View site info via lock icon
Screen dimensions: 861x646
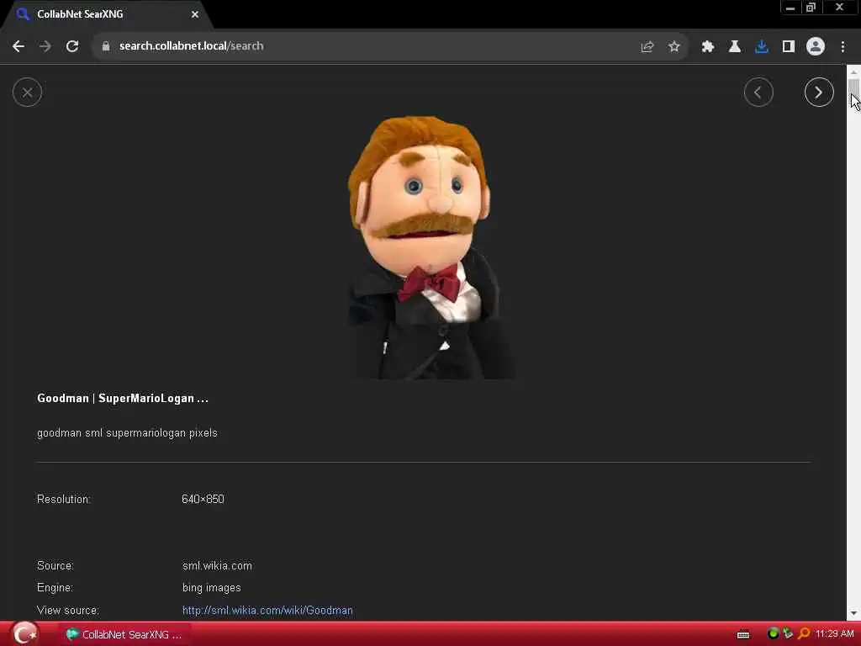[106, 46]
